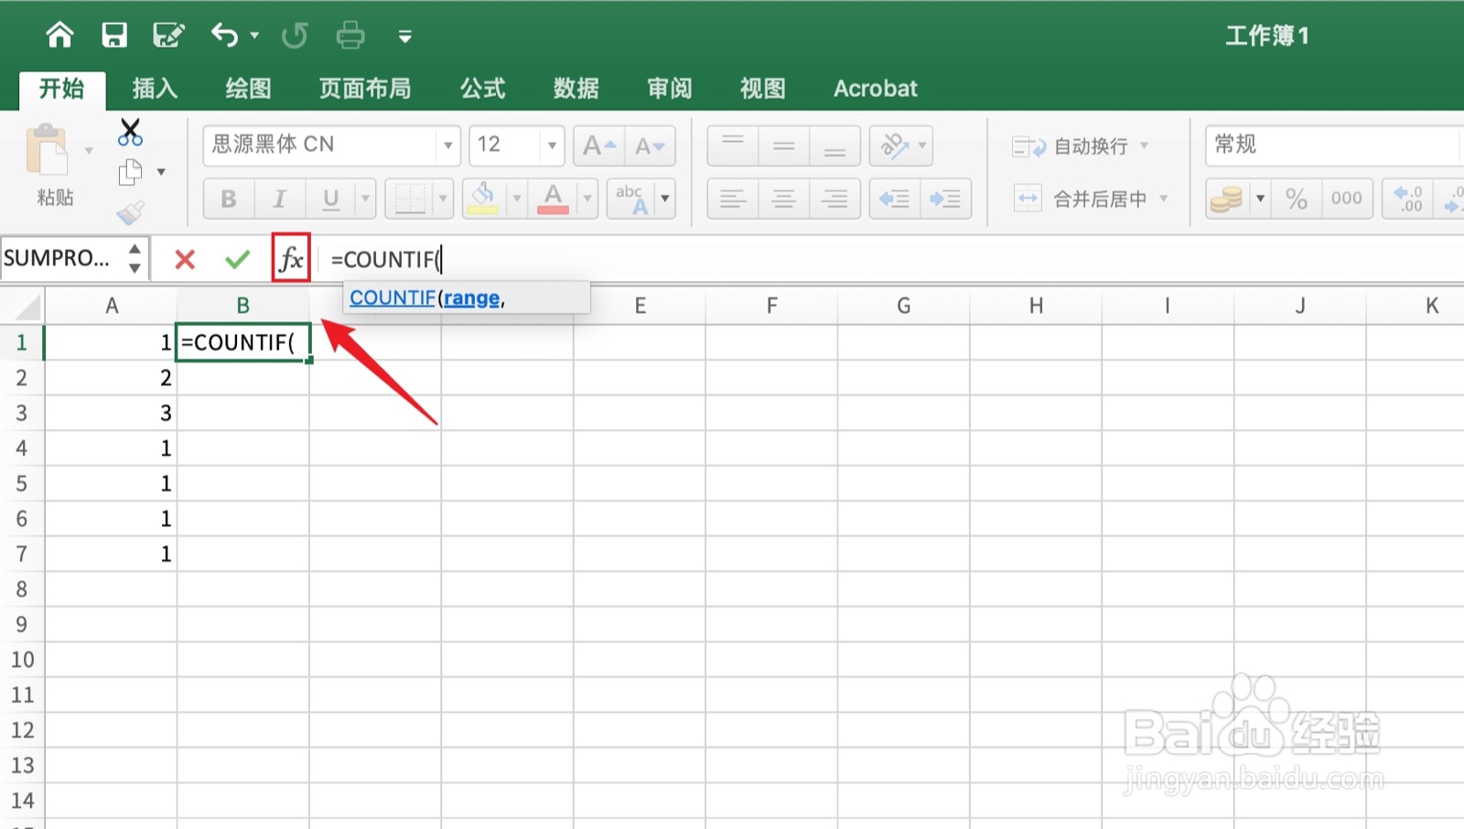Open the font size dropdown arrow
This screenshot has height=829, width=1464.
pyautogui.click(x=552, y=145)
